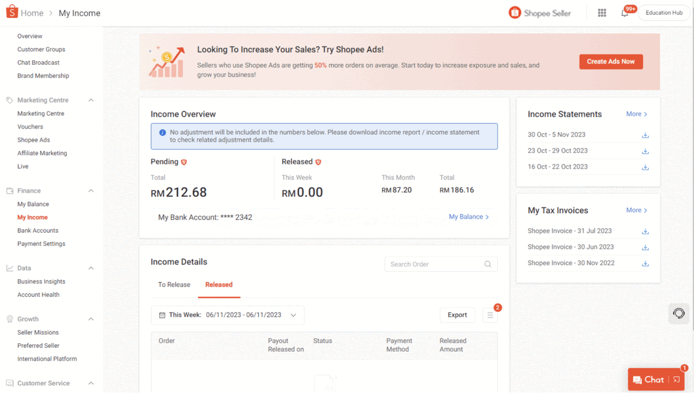Click the Shopee Seller home logo
Viewport: 694px width, 396px height.
pos(539,12)
